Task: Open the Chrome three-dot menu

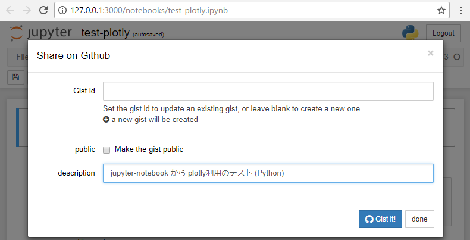Action: coord(461,10)
